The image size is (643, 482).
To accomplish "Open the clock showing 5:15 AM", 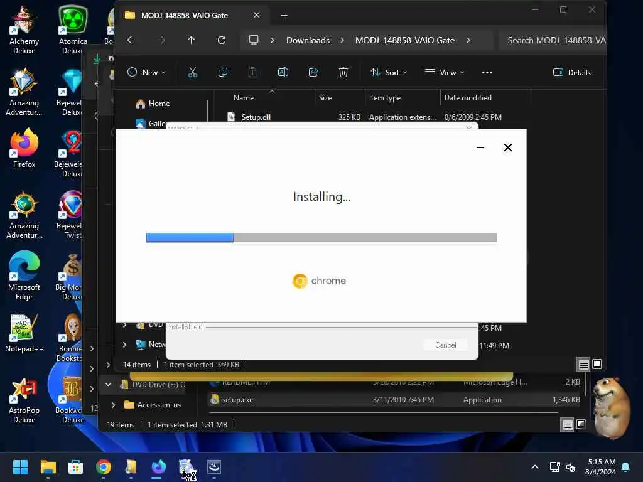I will [x=600, y=467].
